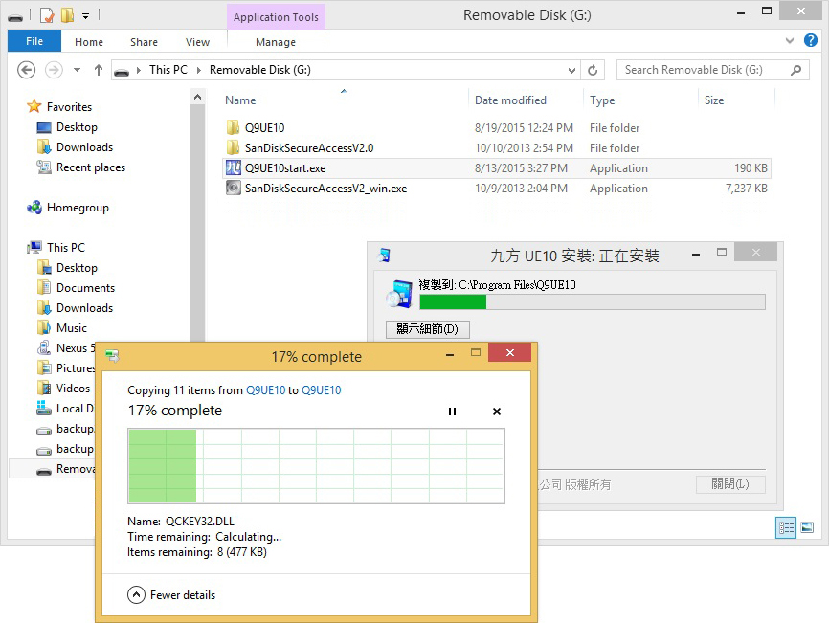This screenshot has width=829, height=623.
Task: Click the copy speed progress graph
Action: (316, 465)
